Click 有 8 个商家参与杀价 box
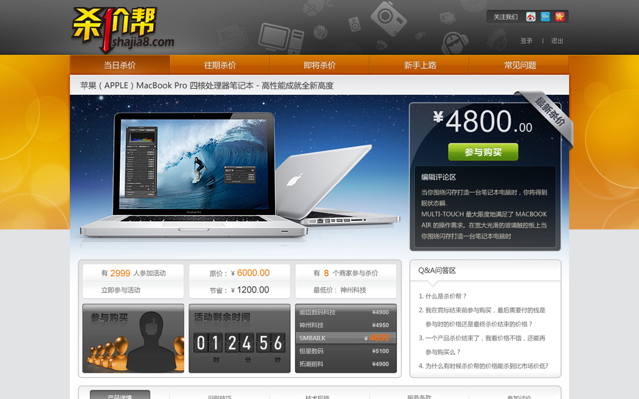Screen dimensions: 639x399 pyautogui.click(x=346, y=273)
